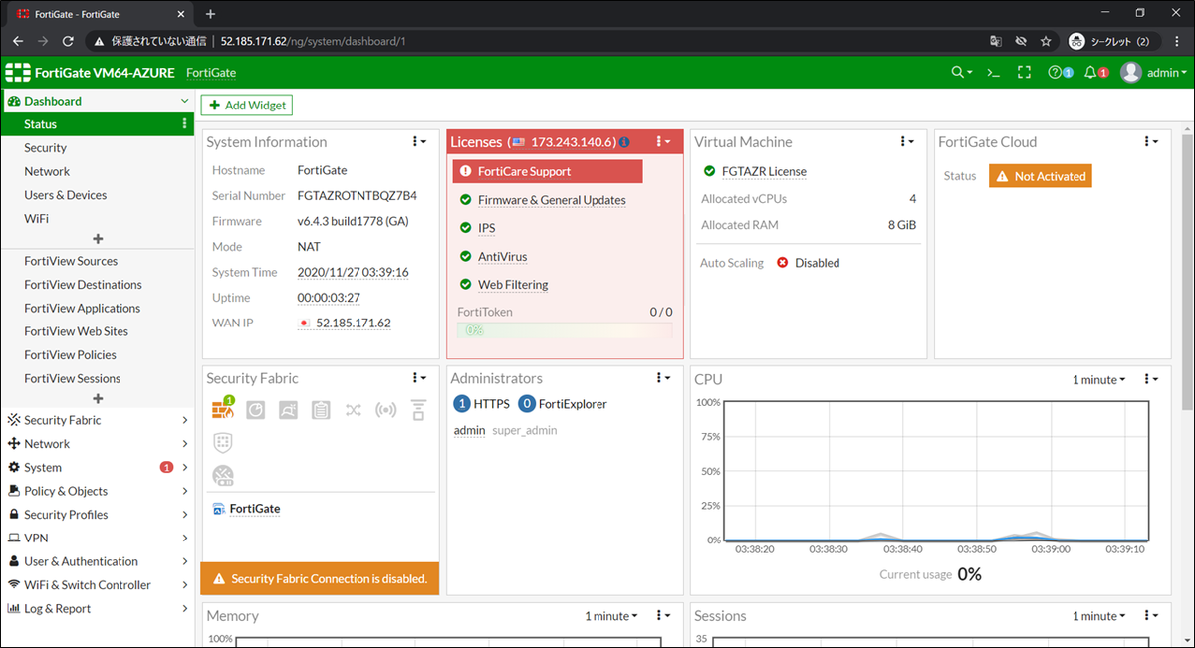1195x648 pixels.
Task: Click the crossed arrows Fabric icon
Action: pyautogui.click(x=354, y=409)
